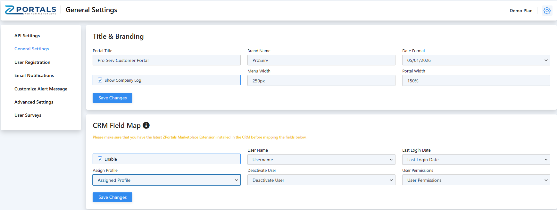Screen dimensions: 557x210
Task: Click the CRM Field Map info icon
Action: (x=146, y=125)
